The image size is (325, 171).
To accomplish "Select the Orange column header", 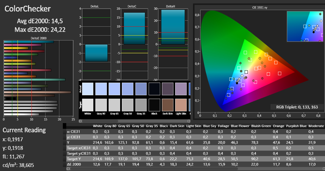I will (278, 126).
